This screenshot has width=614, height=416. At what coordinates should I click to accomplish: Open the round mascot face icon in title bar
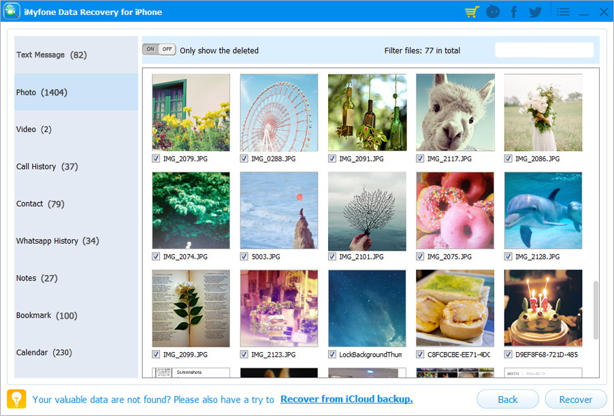492,12
